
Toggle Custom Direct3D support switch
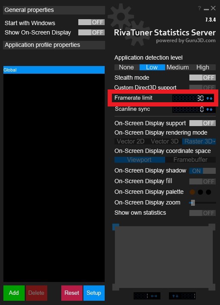click(x=203, y=87)
